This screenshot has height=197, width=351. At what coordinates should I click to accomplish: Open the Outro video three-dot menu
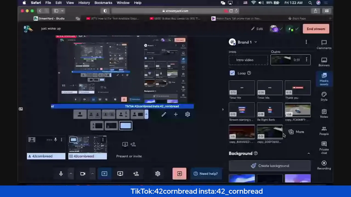coord(307,60)
